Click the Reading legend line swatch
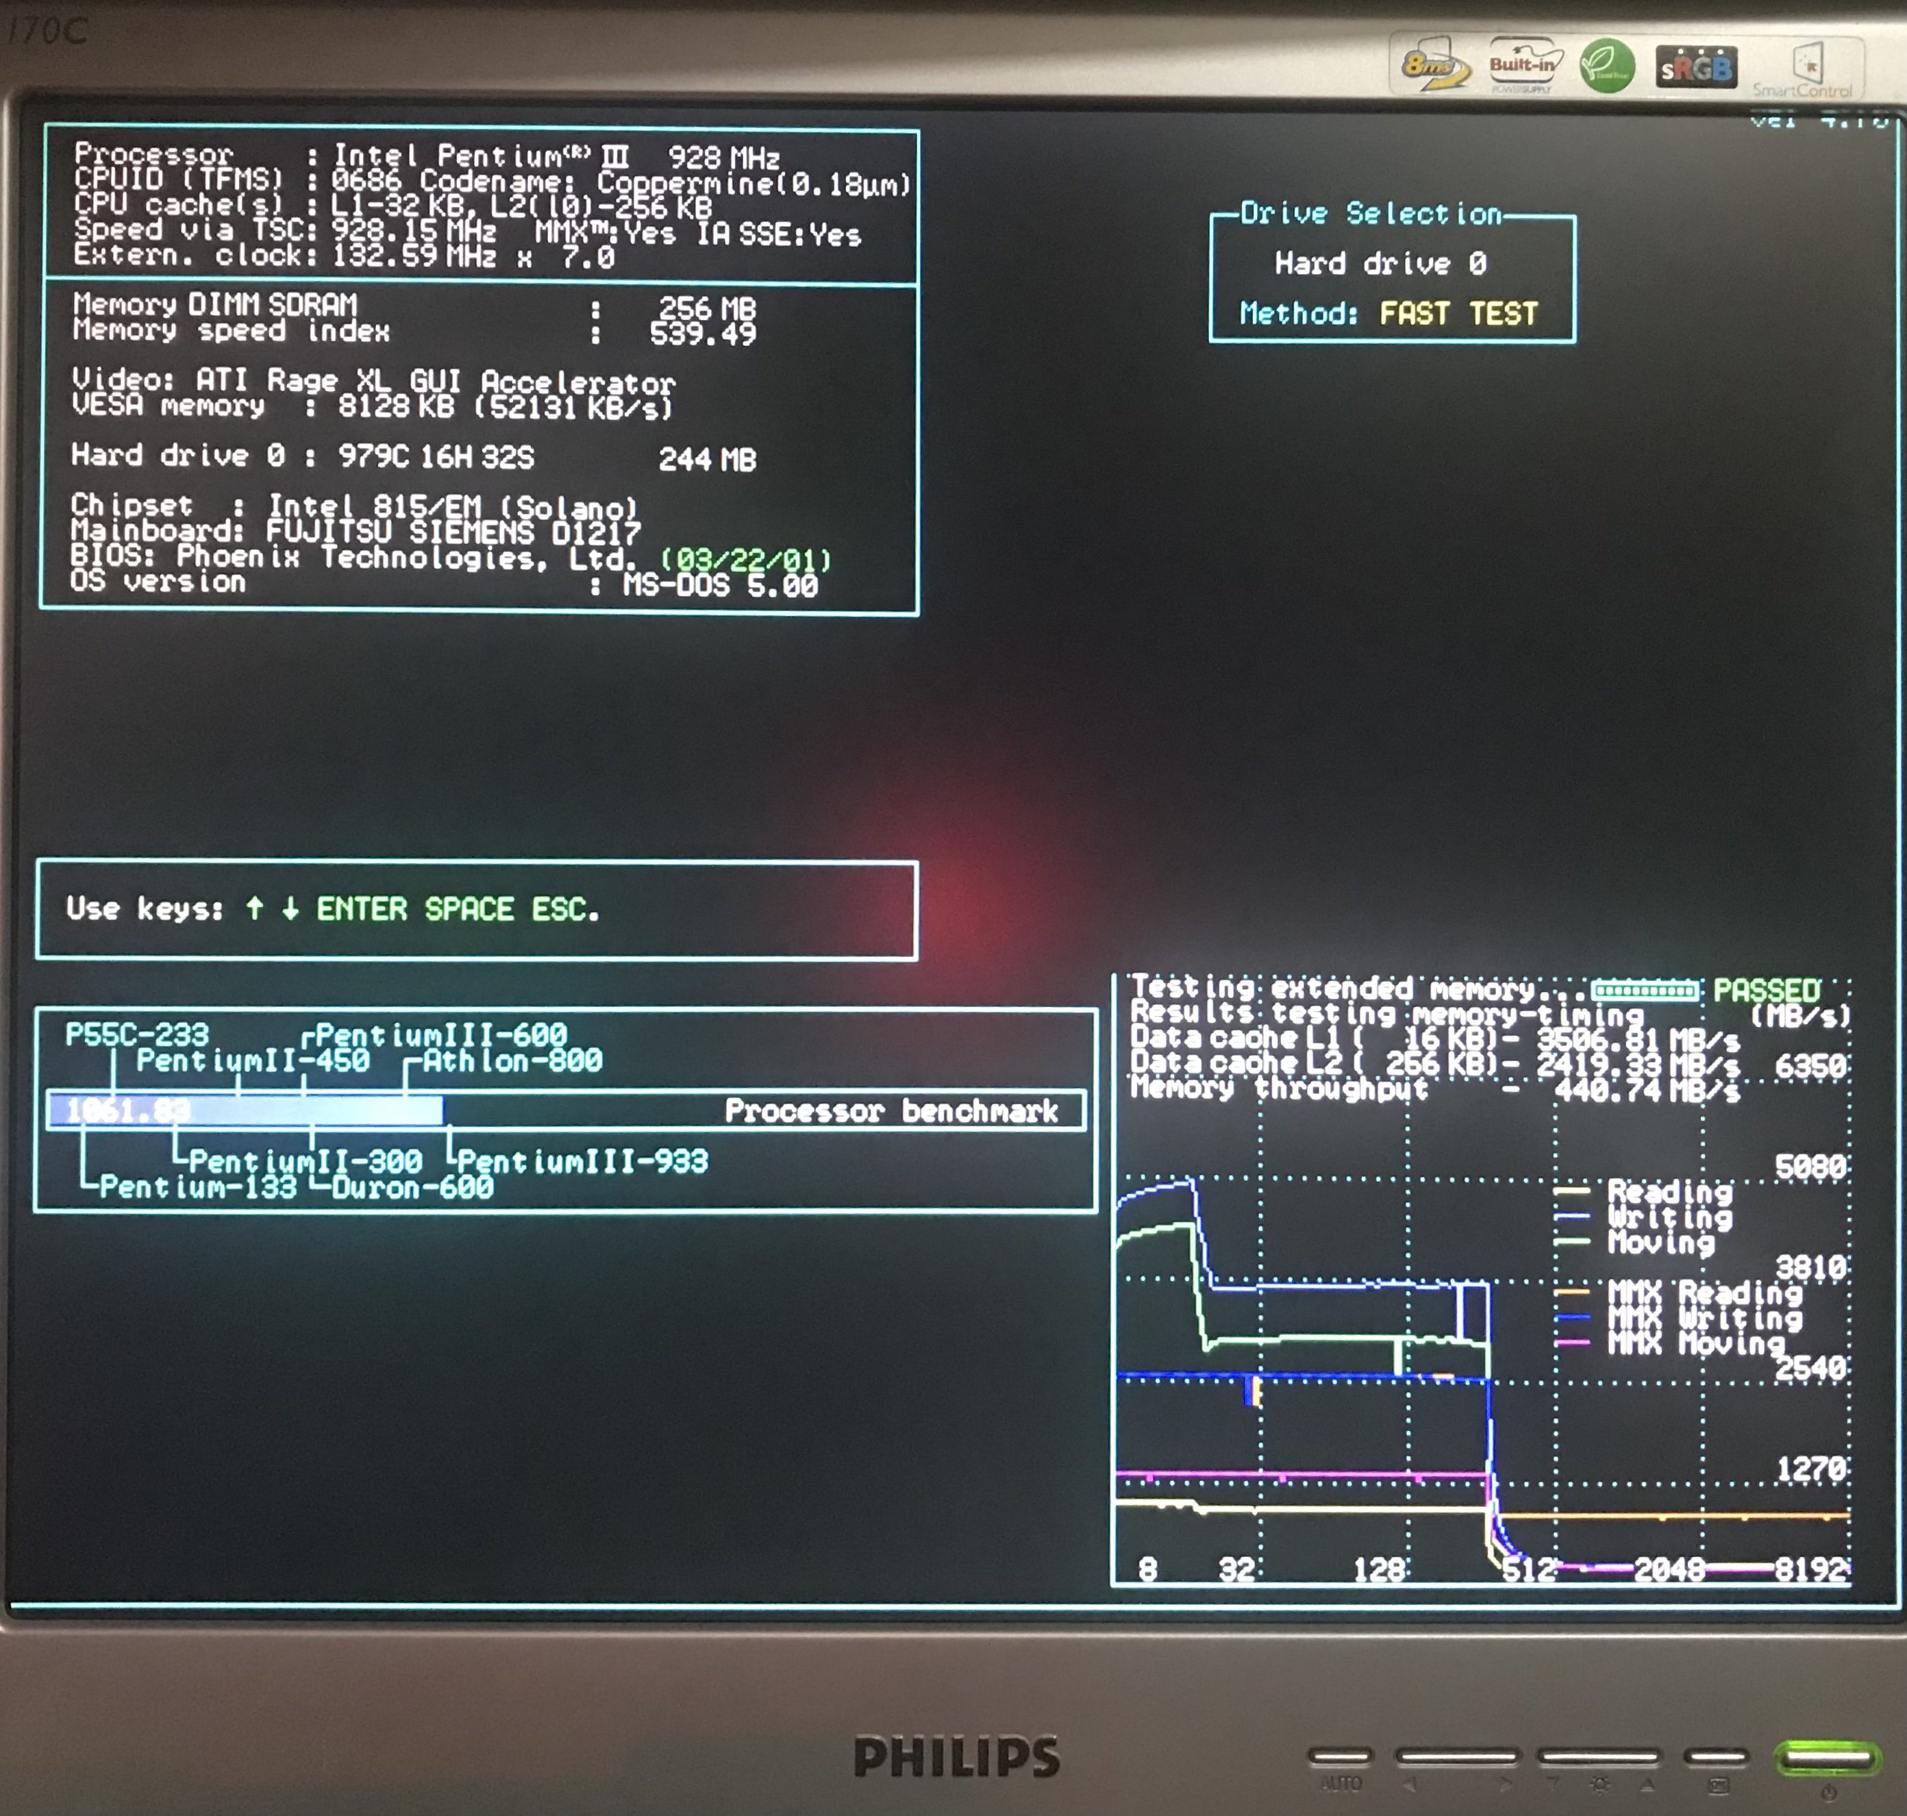Image resolution: width=1907 pixels, height=1816 pixels. coord(1572,1191)
